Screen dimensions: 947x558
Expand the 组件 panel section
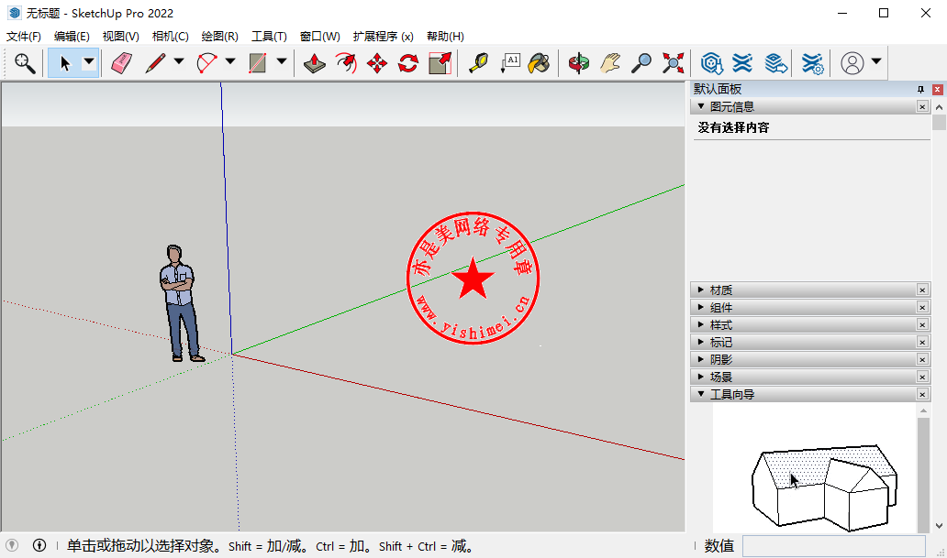pos(700,307)
